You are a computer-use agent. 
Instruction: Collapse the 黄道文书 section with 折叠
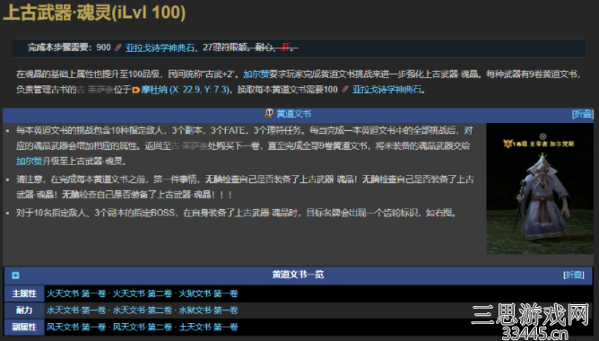pyautogui.click(x=582, y=114)
